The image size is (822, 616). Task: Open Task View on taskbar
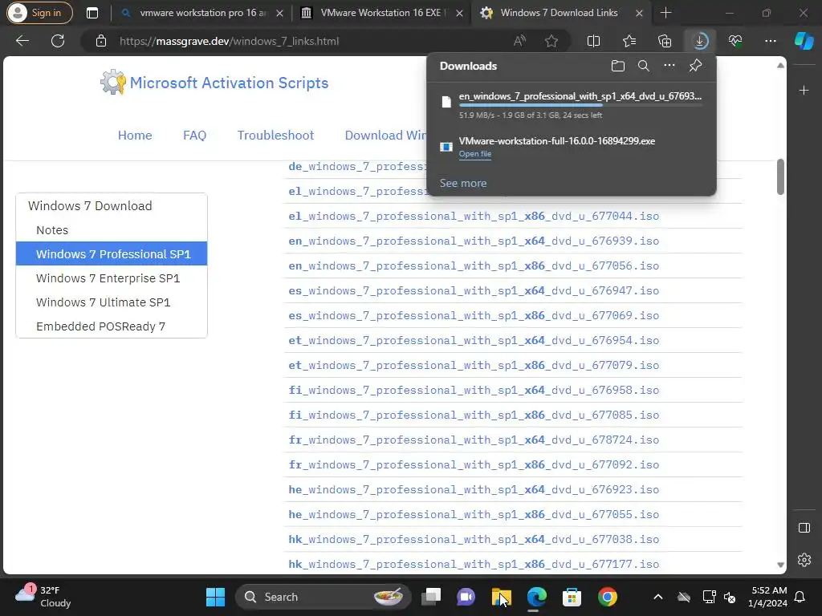[431, 597]
